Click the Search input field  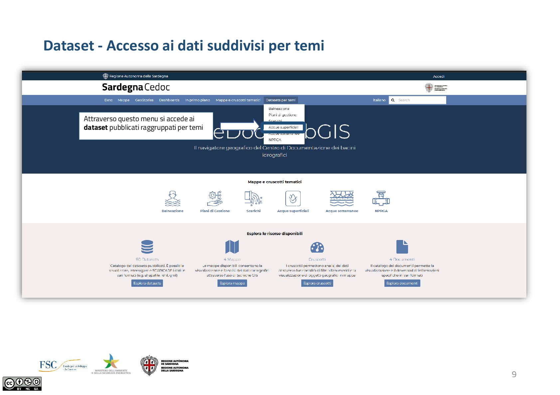(x=417, y=100)
